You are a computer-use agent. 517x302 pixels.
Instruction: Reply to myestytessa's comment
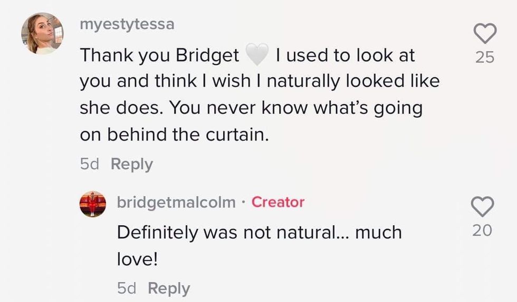[x=131, y=164]
